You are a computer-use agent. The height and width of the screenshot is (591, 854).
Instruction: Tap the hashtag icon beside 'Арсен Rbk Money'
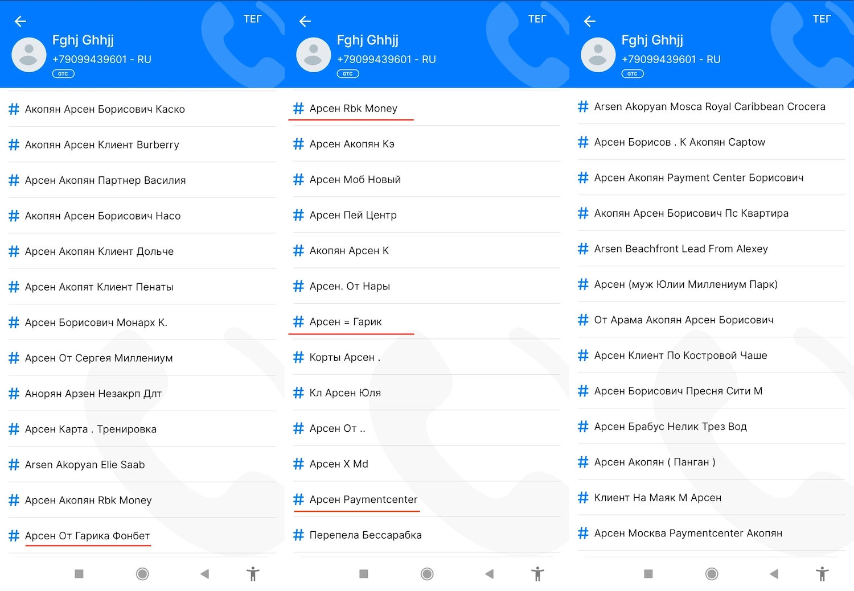[x=298, y=108]
